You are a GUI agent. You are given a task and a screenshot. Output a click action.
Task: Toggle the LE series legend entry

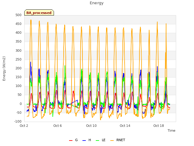pos(101,140)
